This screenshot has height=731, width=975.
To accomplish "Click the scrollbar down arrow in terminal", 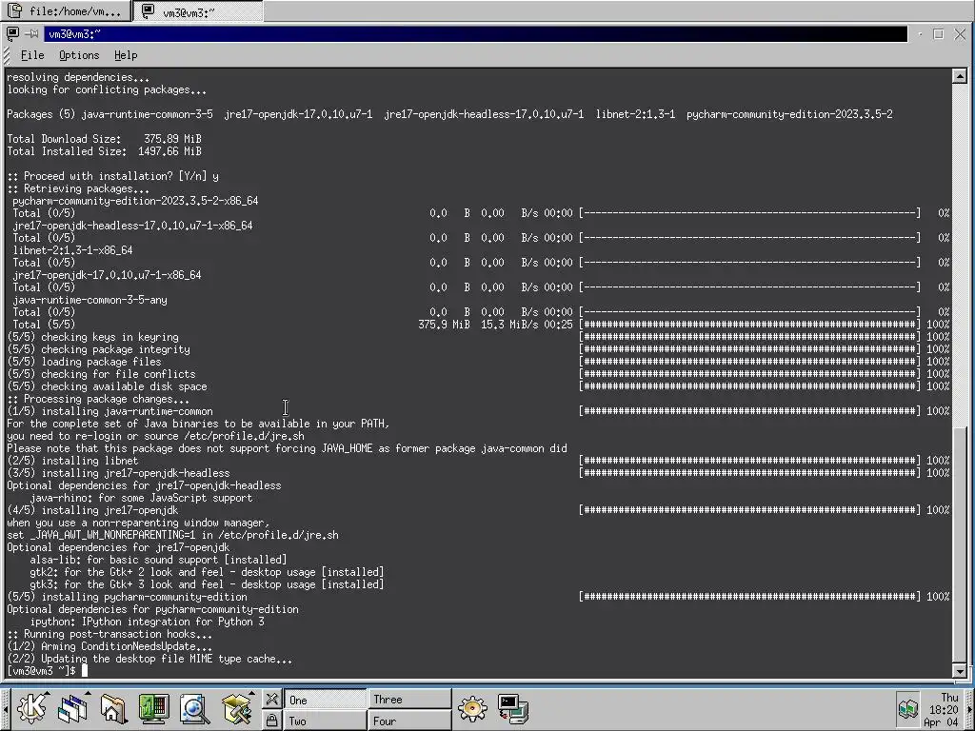I will [x=960, y=671].
